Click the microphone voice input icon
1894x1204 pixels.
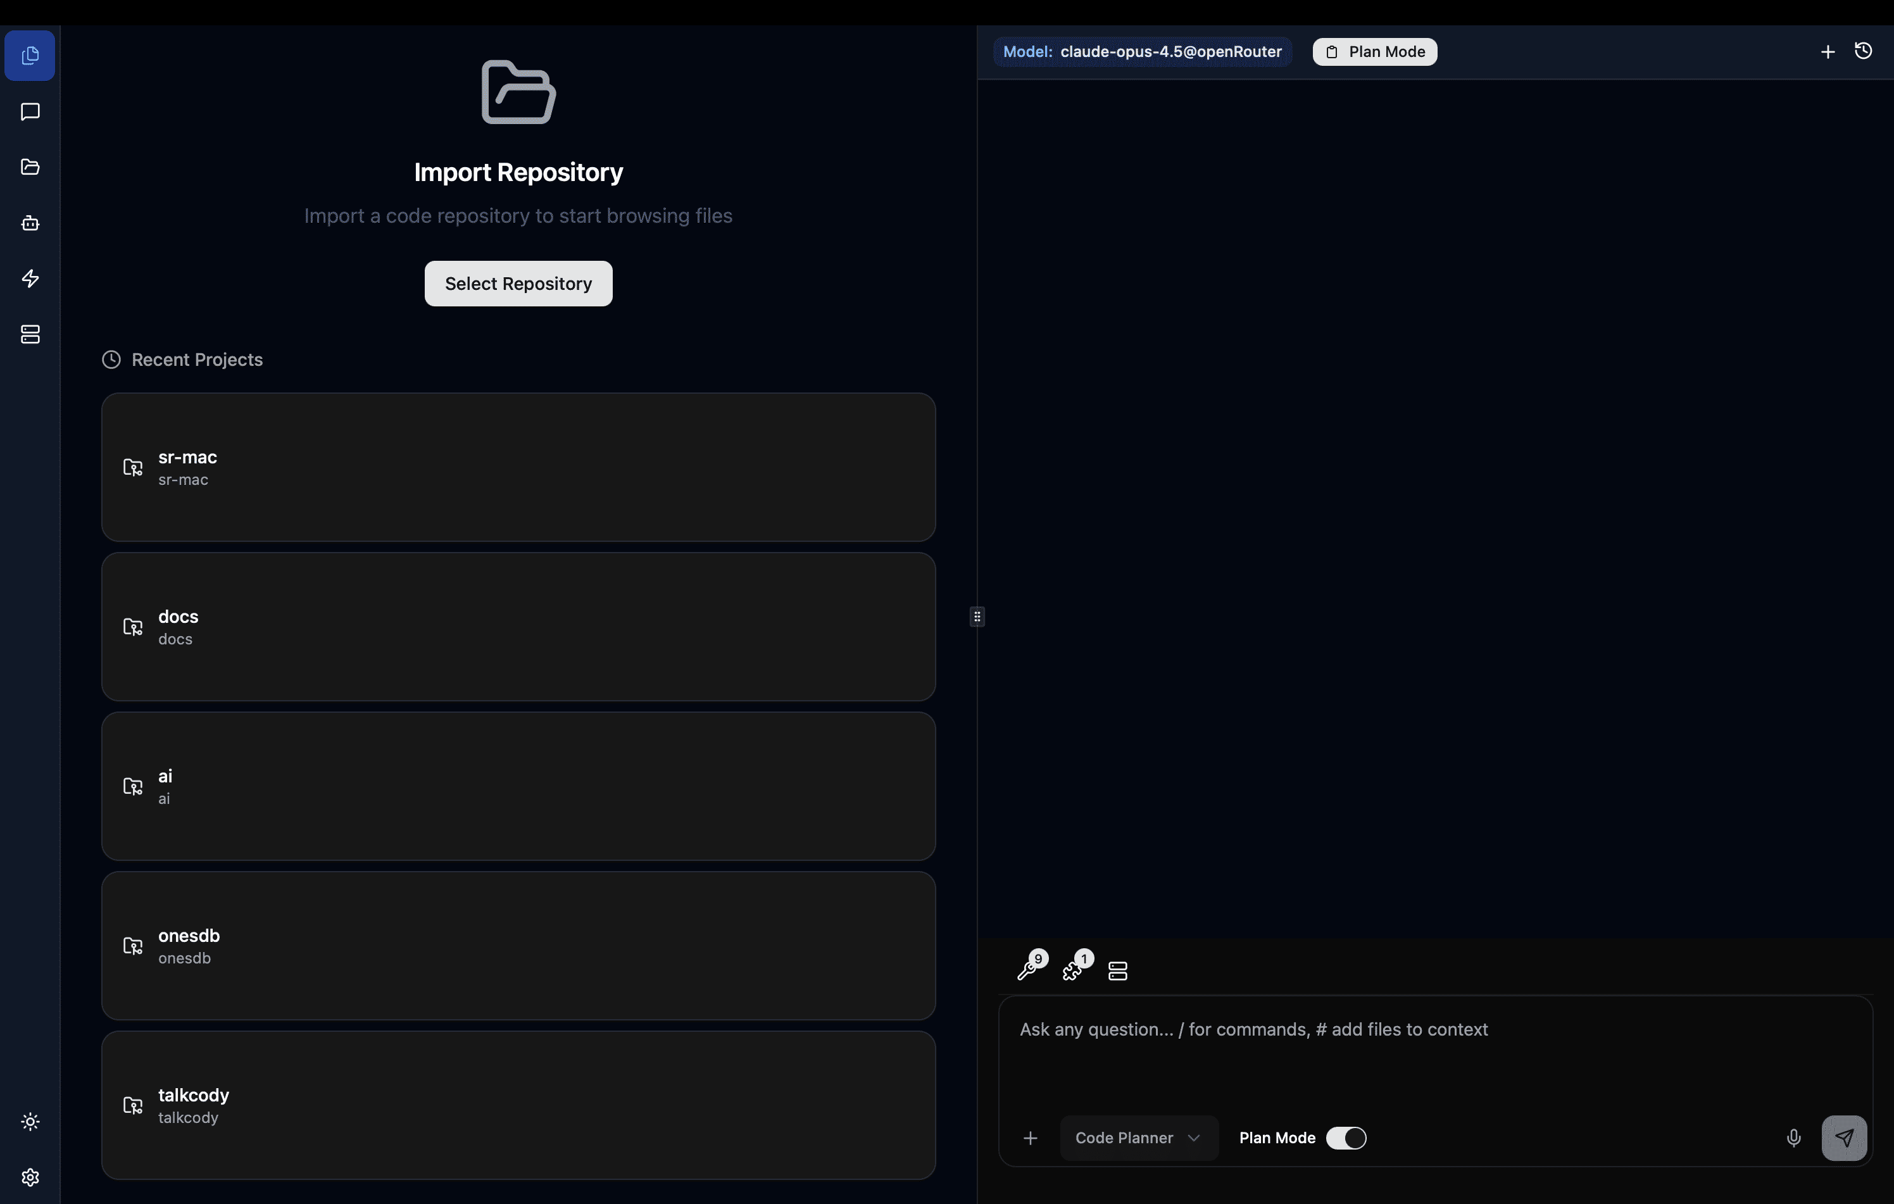click(1793, 1138)
